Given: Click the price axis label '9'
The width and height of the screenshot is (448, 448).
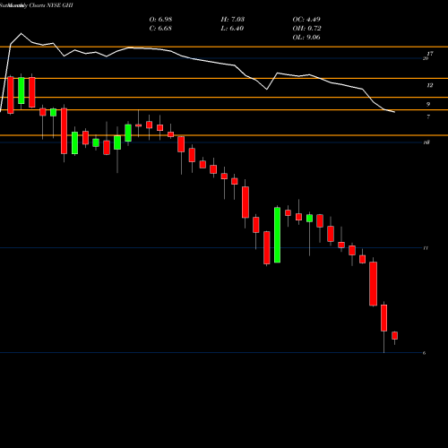Looking at the screenshot, I should click(428, 104).
